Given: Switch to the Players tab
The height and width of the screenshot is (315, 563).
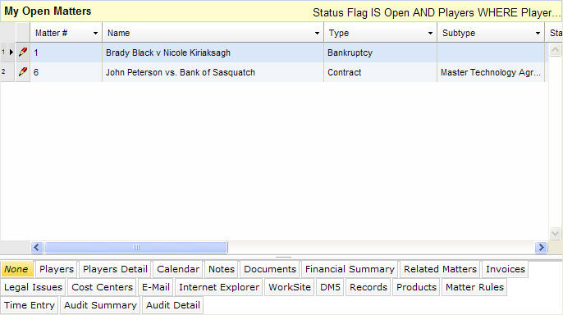Looking at the screenshot, I should coord(57,269).
